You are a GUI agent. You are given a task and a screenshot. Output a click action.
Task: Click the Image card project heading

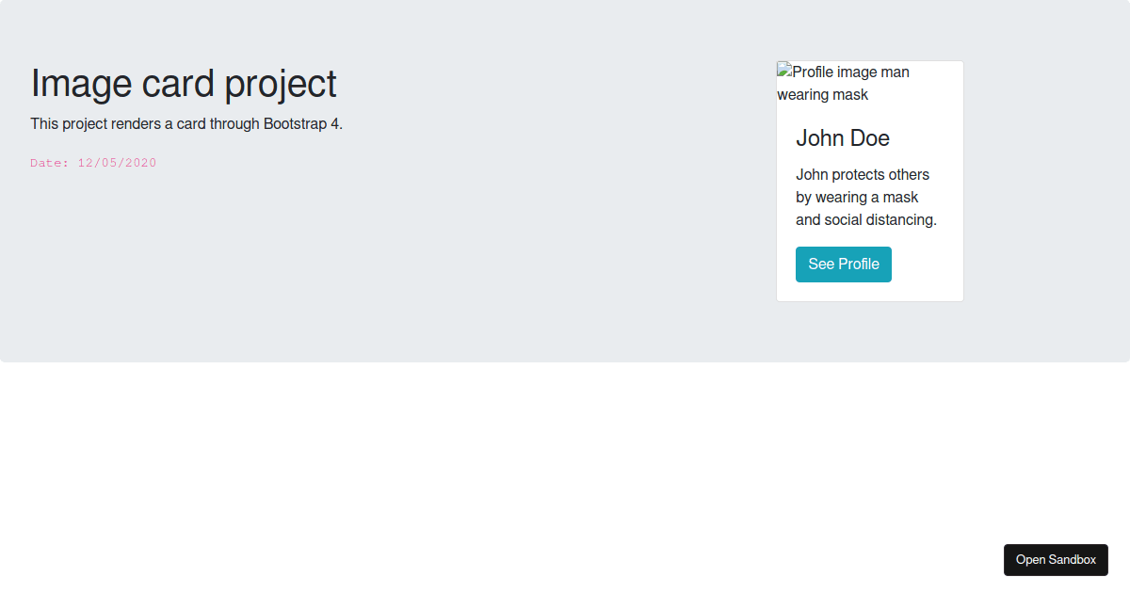click(x=184, y=83)
